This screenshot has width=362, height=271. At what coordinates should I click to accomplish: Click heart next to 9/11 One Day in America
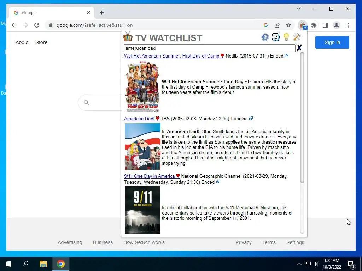click(x=178, y=176)
